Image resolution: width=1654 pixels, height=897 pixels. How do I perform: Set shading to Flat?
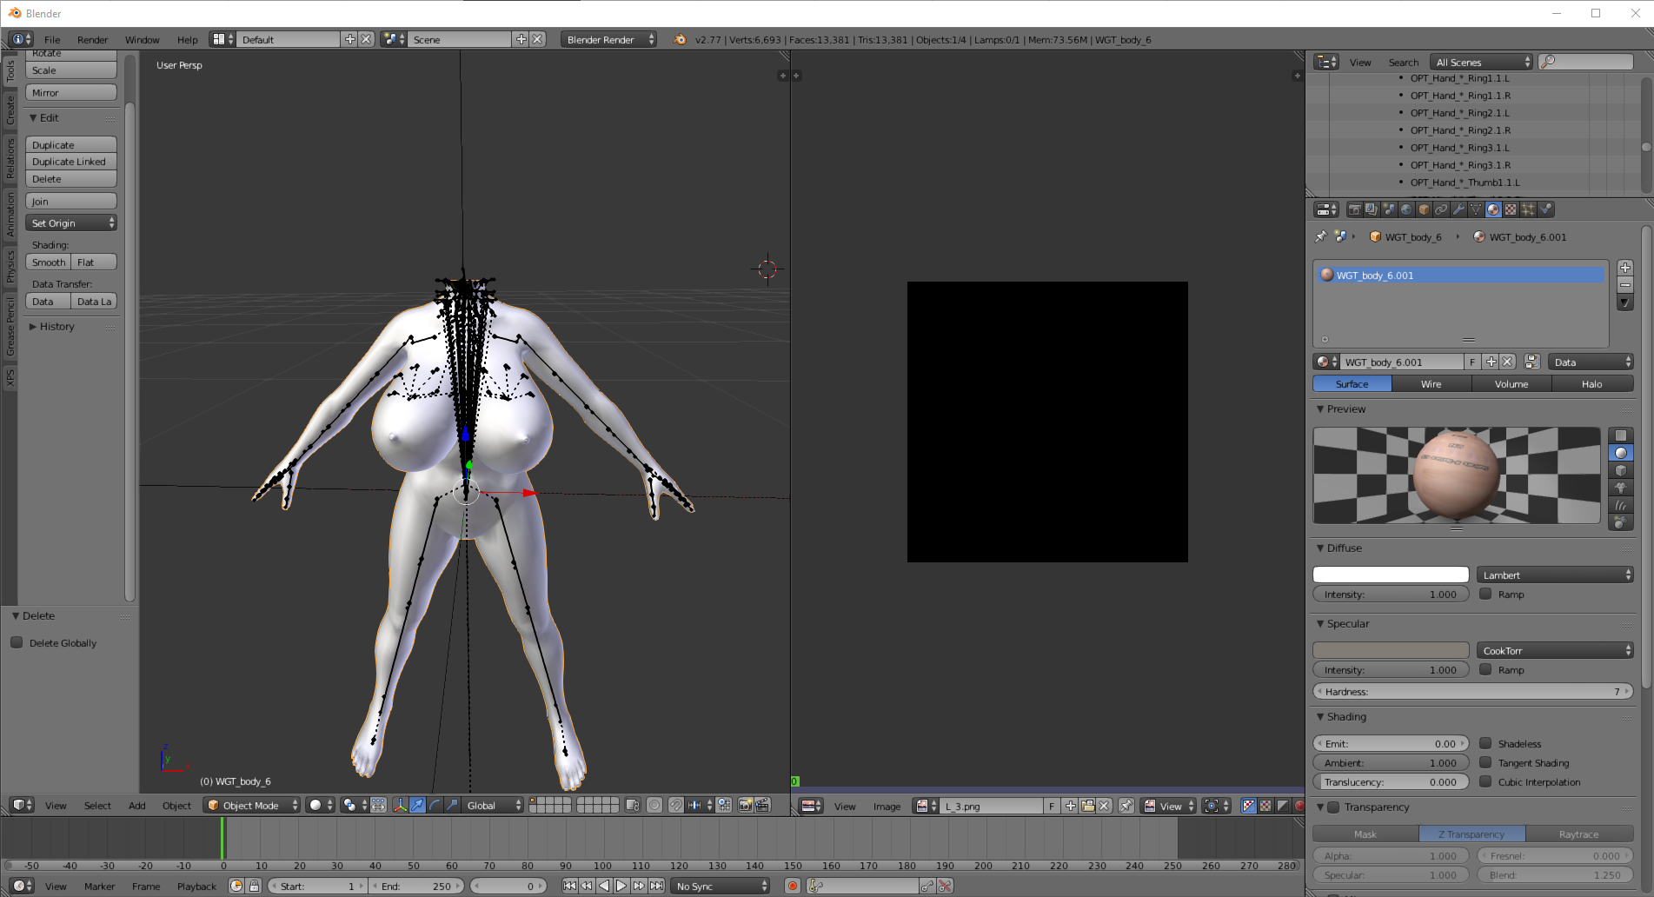click(x=94, y=262)
